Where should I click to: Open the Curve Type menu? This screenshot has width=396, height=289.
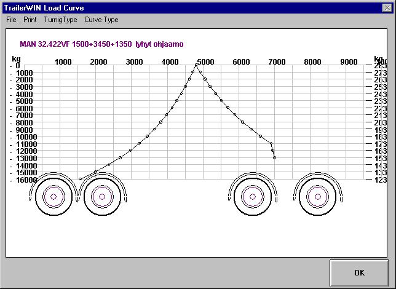101,20
